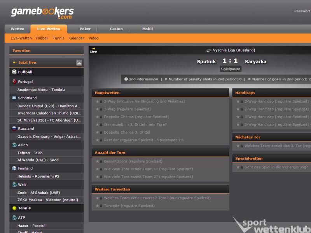Viewport: 311px width, 233px height.
Task: Collapse the Schottland league group
Action: tap(46, 98)
